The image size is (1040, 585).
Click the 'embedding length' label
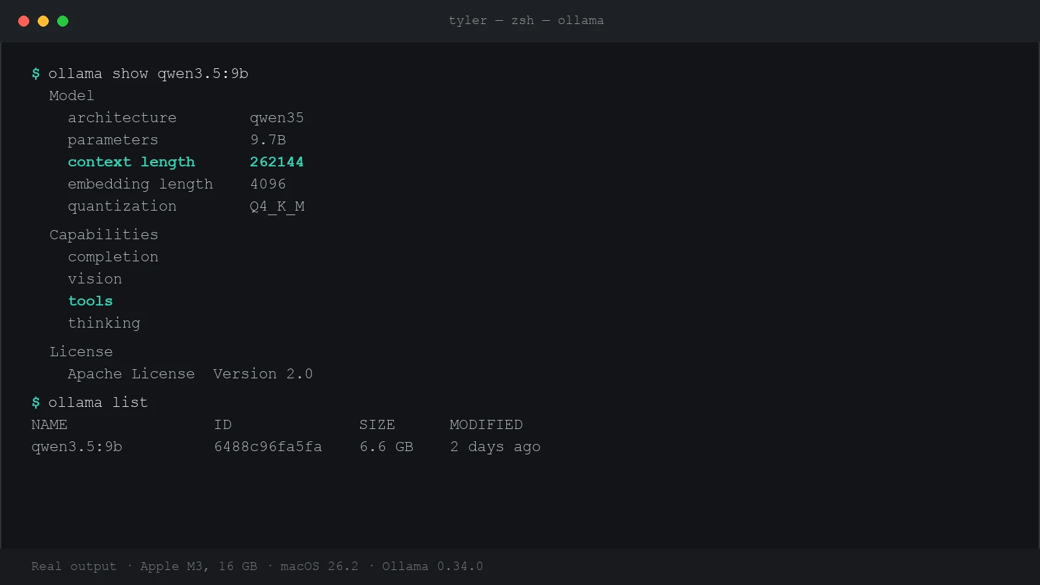pos(140,184)
